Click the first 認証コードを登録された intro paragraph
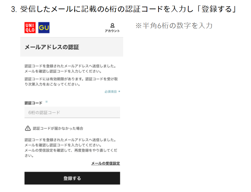 coord(71,69)
